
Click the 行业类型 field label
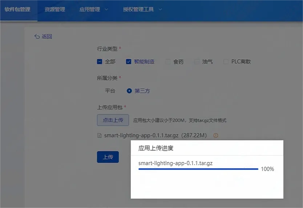(107, 48)
